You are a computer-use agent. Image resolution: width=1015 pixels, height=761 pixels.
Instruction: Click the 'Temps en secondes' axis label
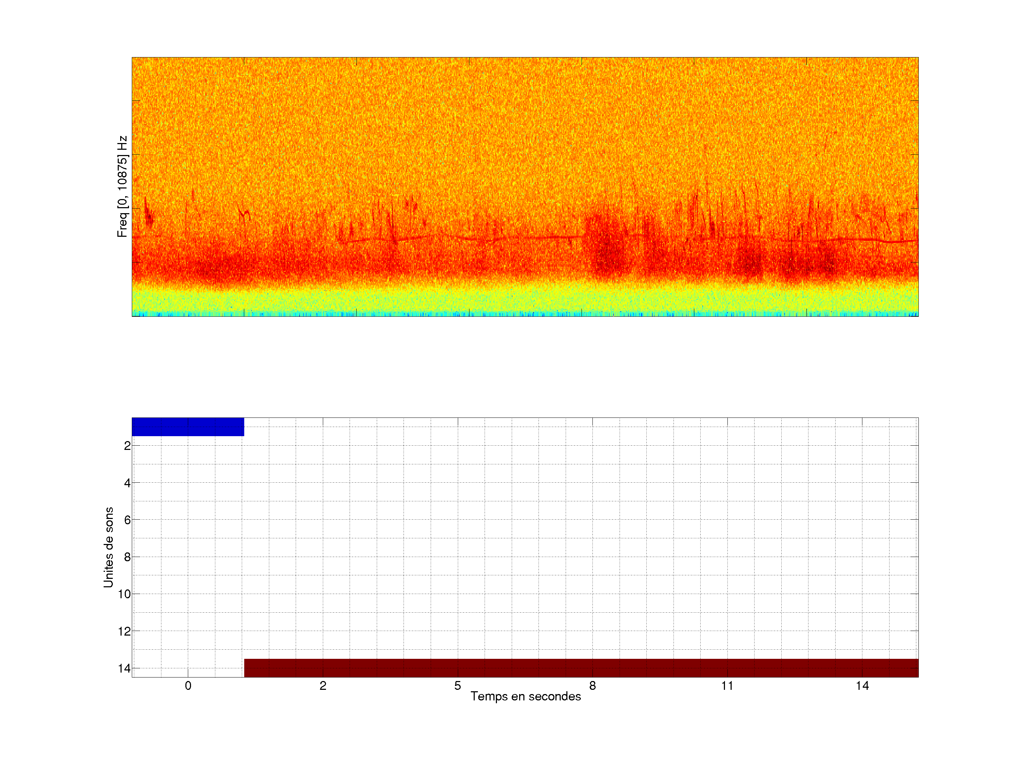(x=525, y=696)
